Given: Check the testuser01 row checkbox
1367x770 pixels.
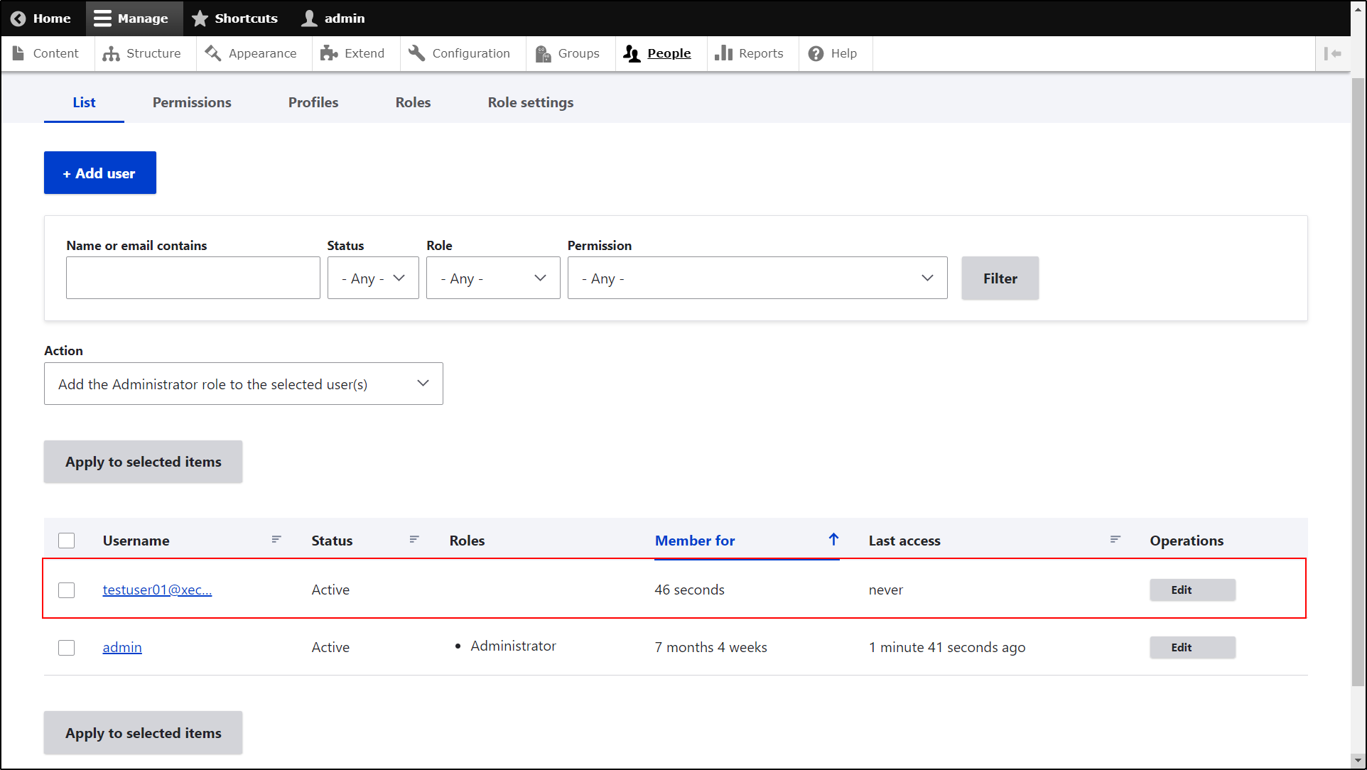Looking at the screenshot, I should point(66,590).
